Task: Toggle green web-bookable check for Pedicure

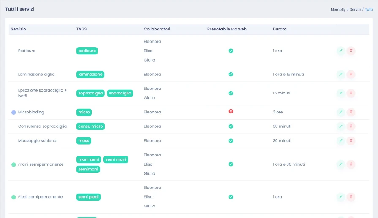Action: [231, 51]
